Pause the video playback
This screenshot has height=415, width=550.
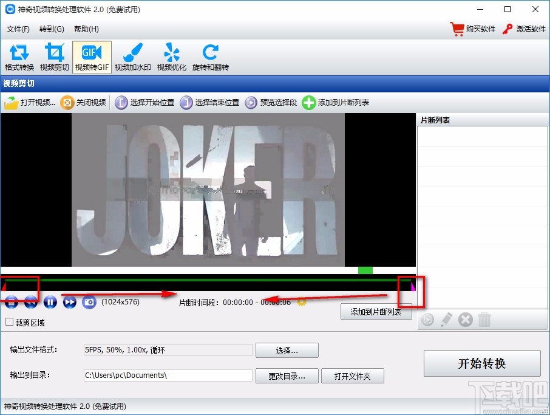pos(50,302)
